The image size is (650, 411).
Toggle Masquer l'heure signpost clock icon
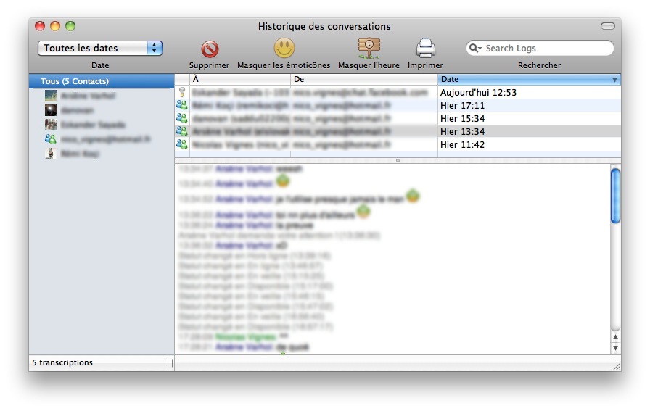pos(369,49)
